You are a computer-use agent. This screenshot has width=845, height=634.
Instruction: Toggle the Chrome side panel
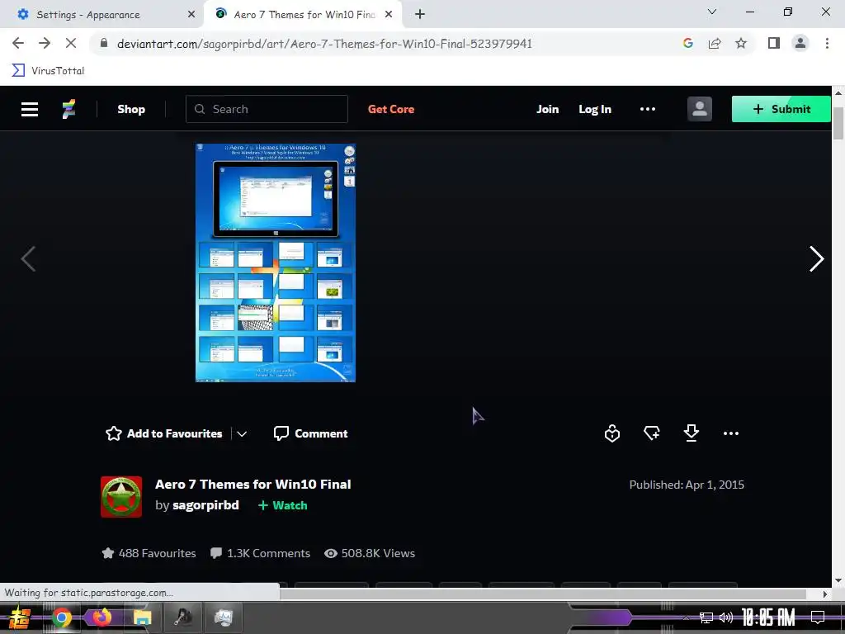point(774,43)
